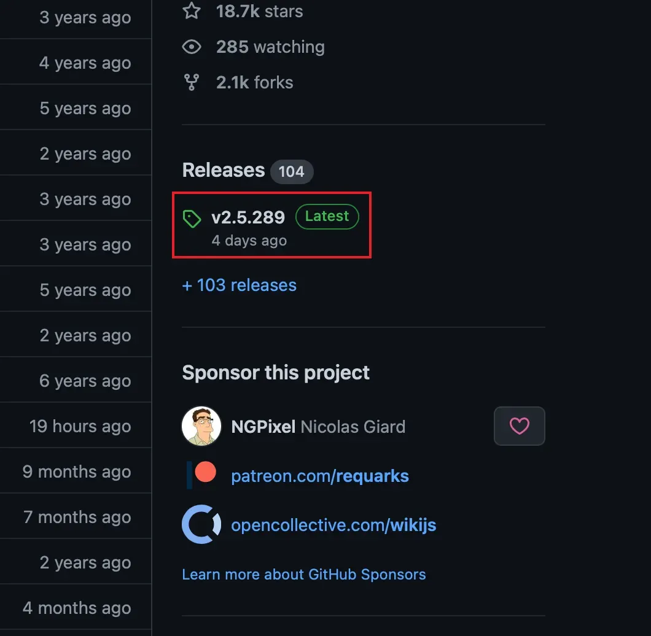Click the green Latest badge

(327, 216)
